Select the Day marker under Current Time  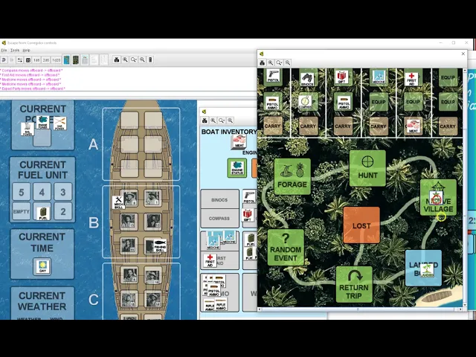[x=42, y=266]
